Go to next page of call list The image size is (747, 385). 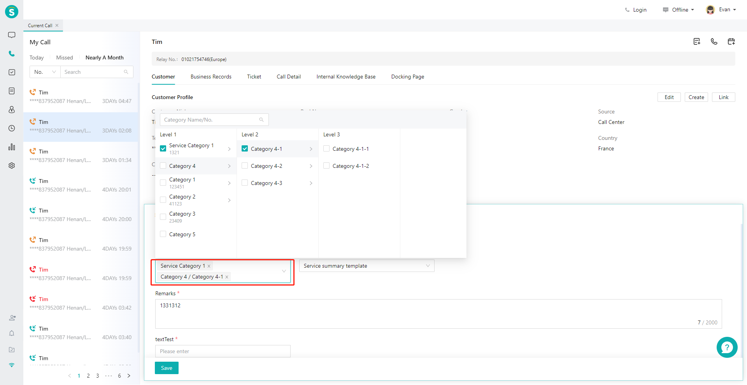[x=129, y=376]
